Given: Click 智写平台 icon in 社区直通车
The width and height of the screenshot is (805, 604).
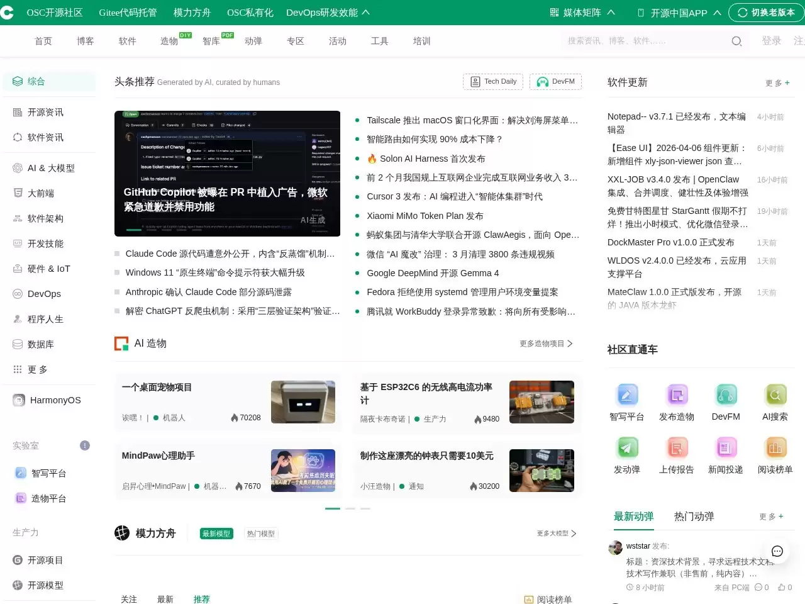Looking at the screenshot, I should [627, 395].
